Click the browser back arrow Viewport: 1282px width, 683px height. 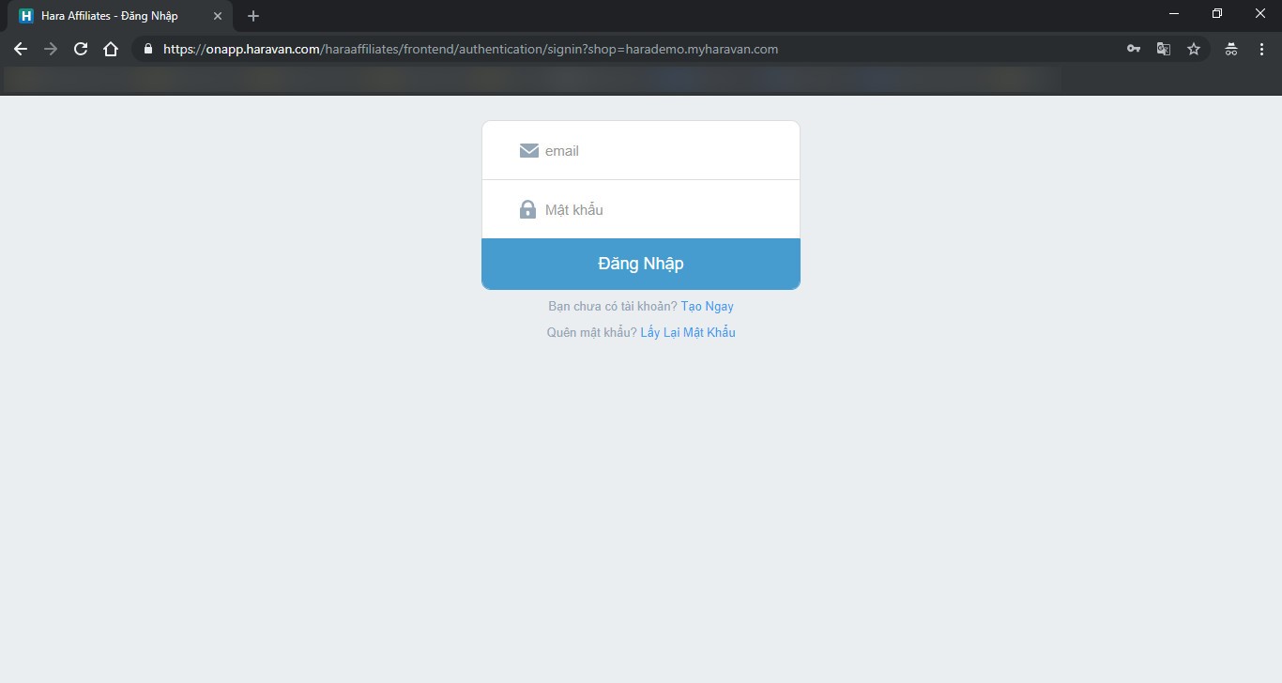click(x=21, y=49)
